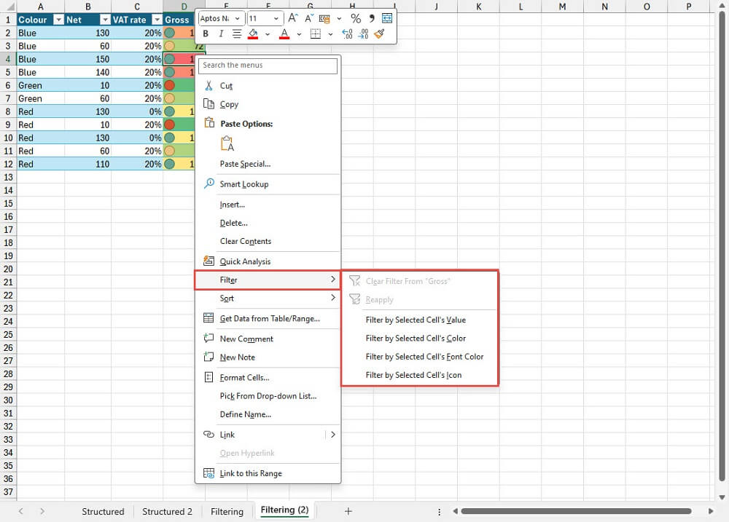This screenshot has height=522, width=729.
Task: Toggle bold formatting
Action: pos(206,33)
